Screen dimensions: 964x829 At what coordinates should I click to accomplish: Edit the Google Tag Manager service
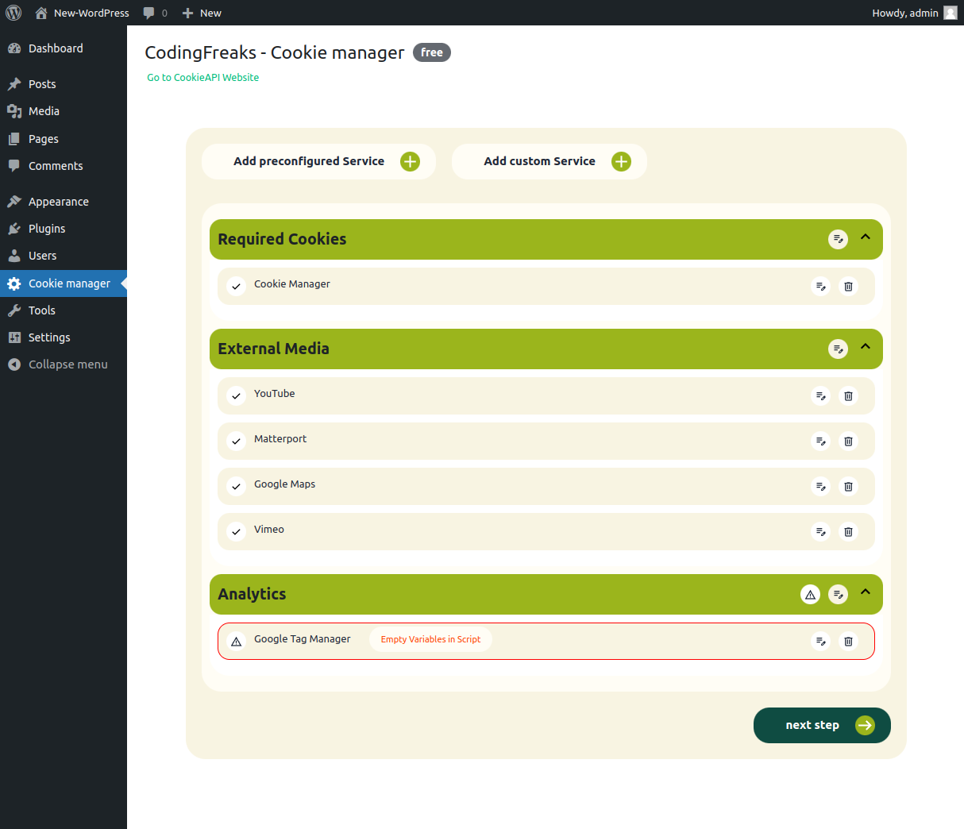click(x=821, y=642)
